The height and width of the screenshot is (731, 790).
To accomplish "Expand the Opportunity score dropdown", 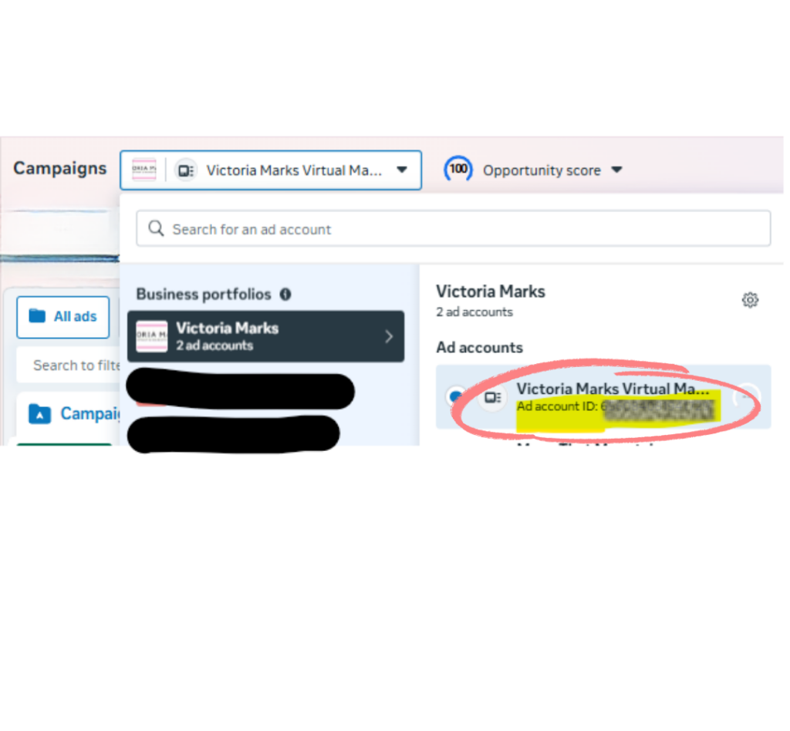I will pyautogui.click(x=617, y=170).
